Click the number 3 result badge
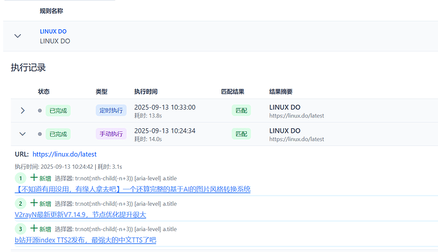This screenshot has height=252, width=438. click(20, 229)
